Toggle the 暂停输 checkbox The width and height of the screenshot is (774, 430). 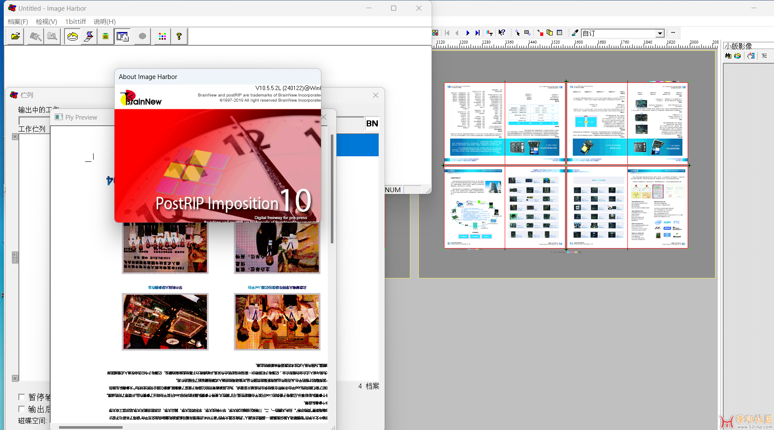[22, 397]
